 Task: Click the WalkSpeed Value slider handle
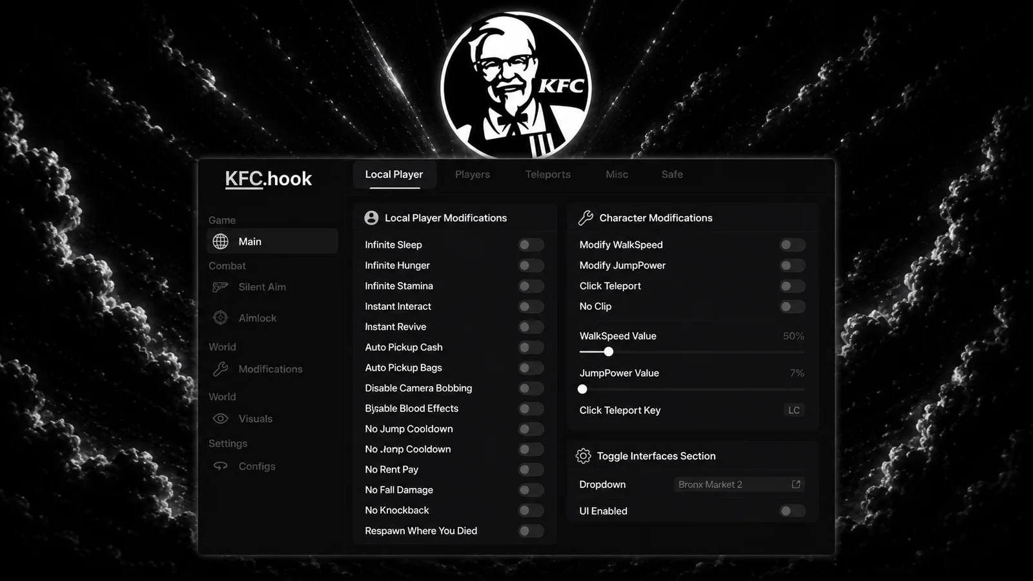coord(608,352)
